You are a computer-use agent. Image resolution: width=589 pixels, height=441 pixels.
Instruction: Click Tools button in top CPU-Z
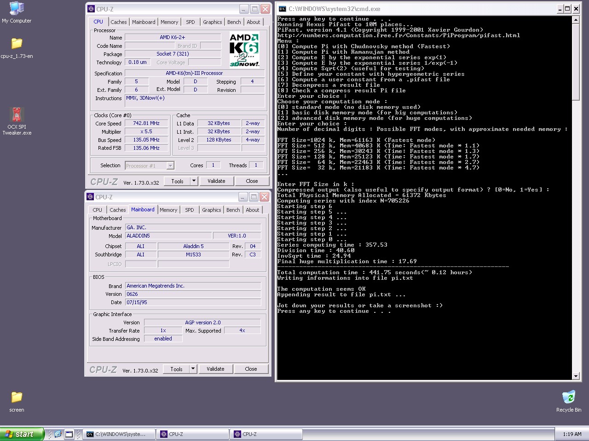click(177, 181)
